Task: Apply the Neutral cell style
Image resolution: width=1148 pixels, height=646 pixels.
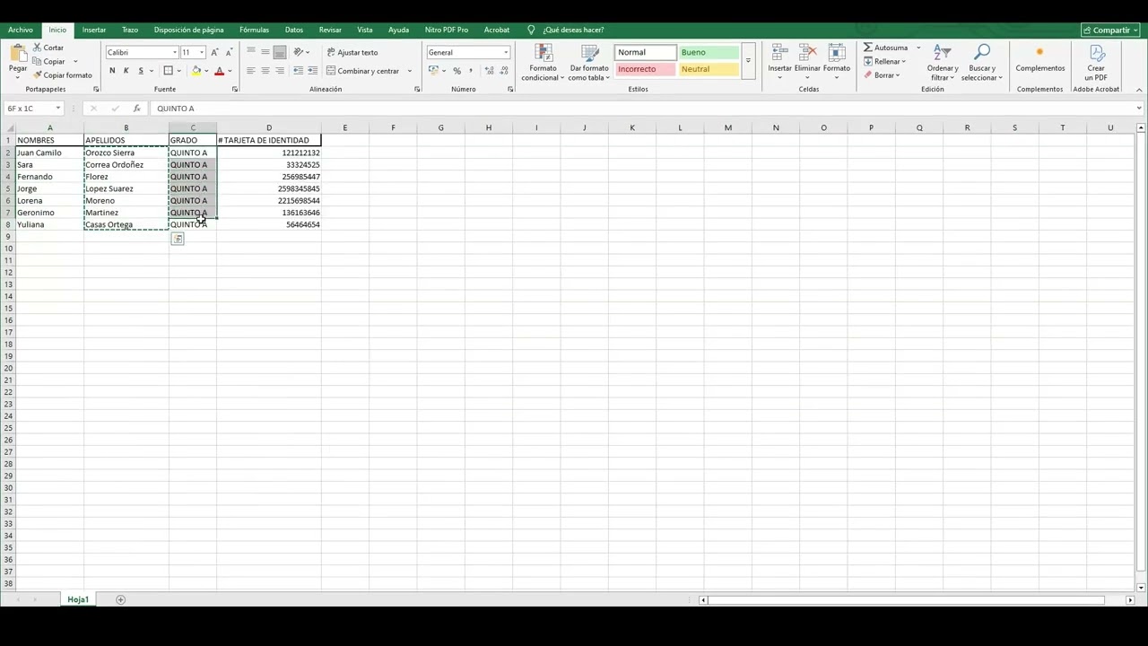Action: click(x=709, y=69)
